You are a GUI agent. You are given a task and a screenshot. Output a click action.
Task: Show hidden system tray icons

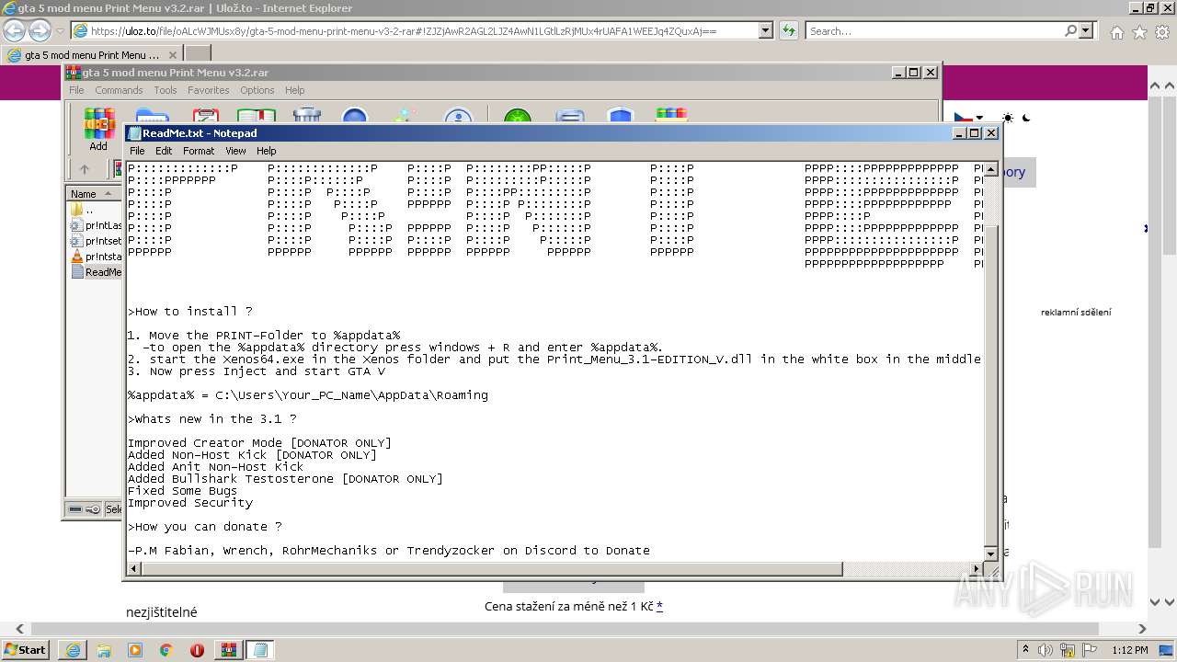pos(1025,650)
